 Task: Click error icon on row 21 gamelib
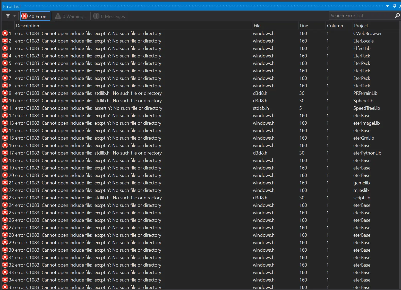click(5, 183)
